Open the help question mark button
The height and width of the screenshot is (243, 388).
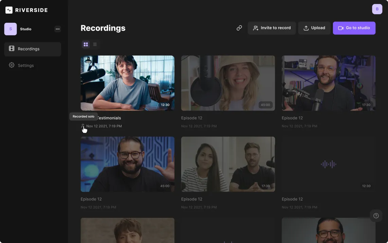click(x=376, y=216)
